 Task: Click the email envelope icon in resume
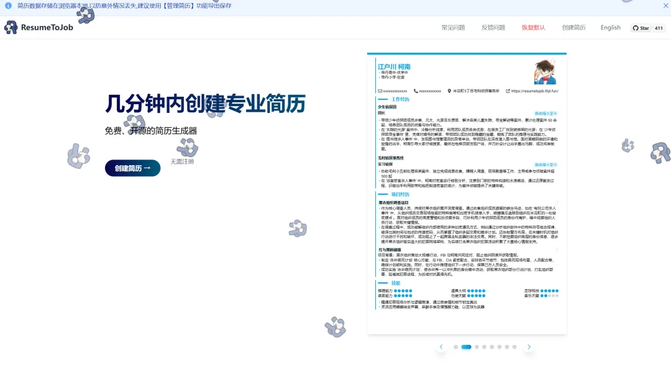click(380, 91)
